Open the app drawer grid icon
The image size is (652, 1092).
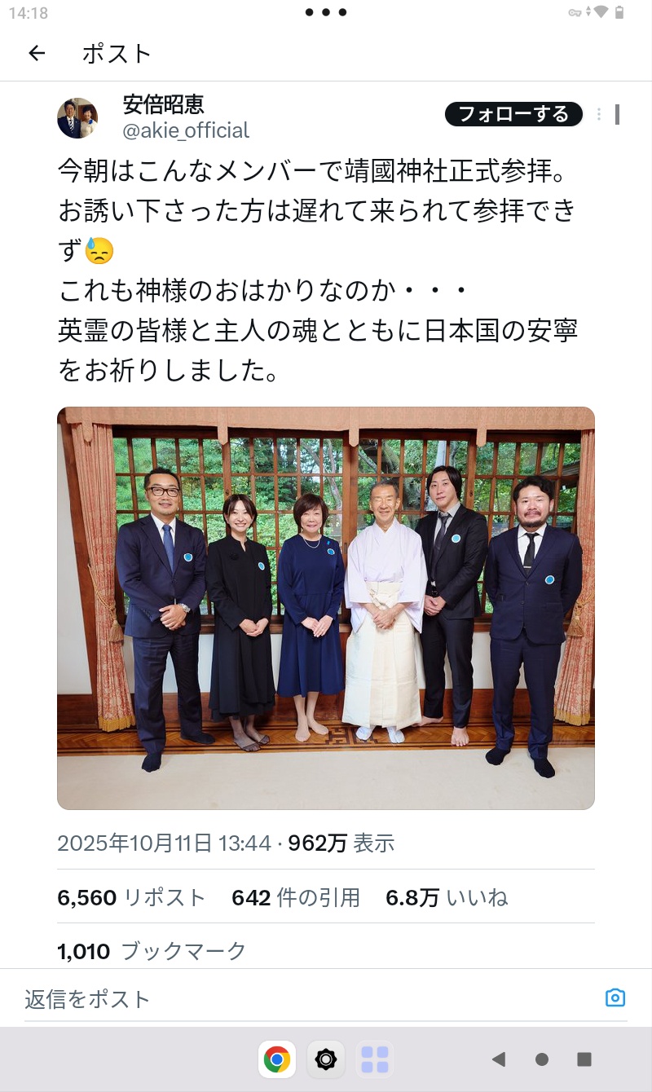[x=375, y=1059]
